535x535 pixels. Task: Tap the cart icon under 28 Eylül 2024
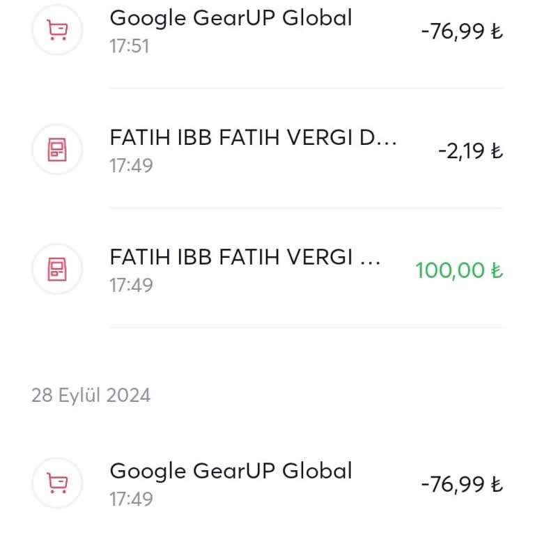coord(57,483)
